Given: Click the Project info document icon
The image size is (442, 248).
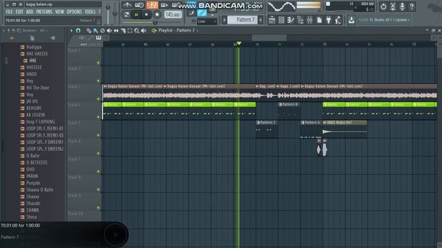Looking at the screenshot, I should 319,20.
